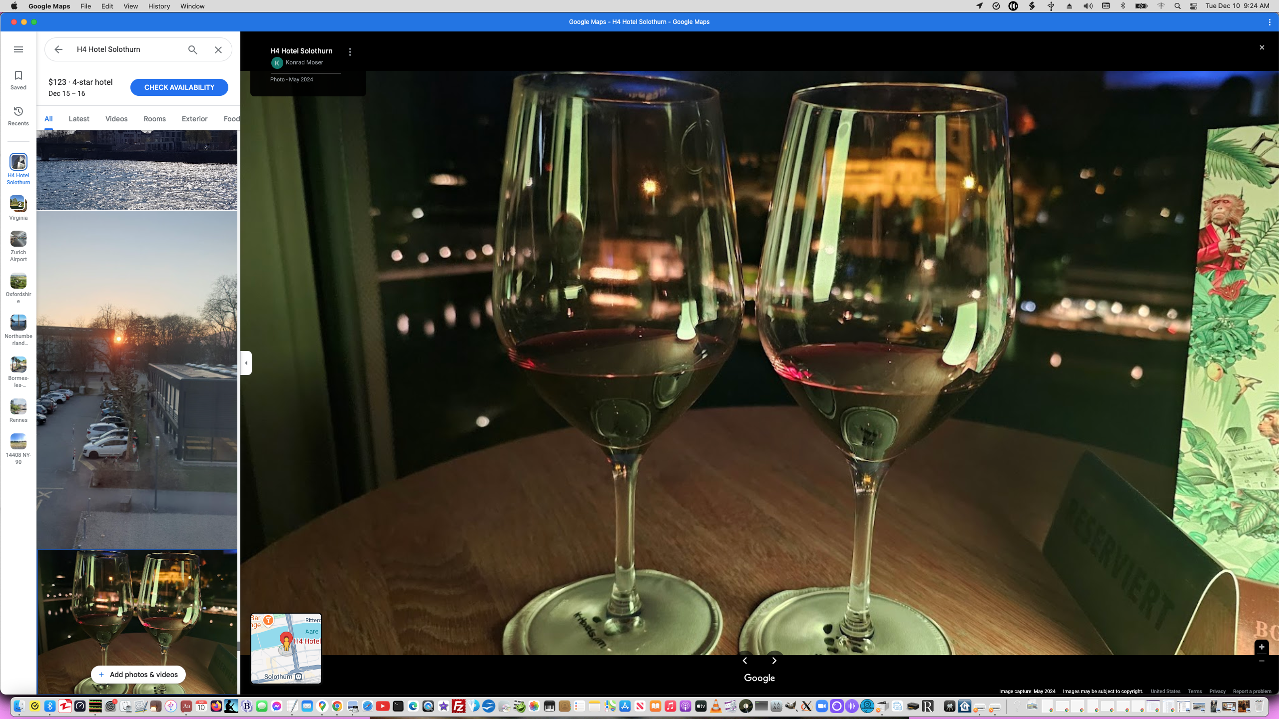1279x719 pixels.
Task: Click CHECK AVAILABILITY button
Action: 179,87
